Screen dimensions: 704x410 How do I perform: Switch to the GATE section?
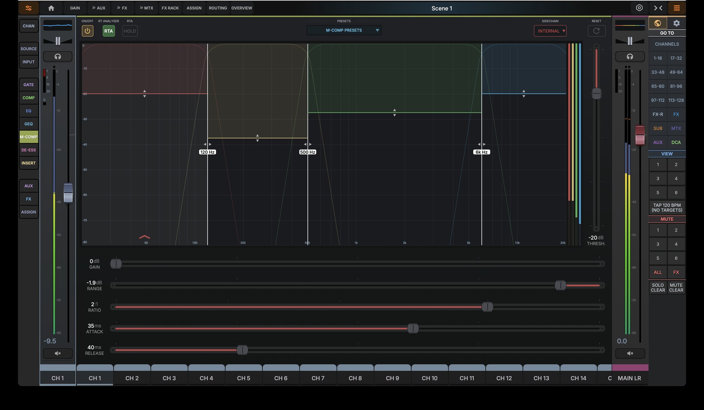[29, 85]
